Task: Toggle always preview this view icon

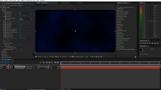Action: coord(36,57)
